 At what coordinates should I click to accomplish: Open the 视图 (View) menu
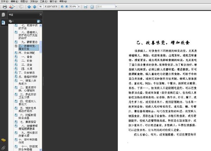coord(24,1)
